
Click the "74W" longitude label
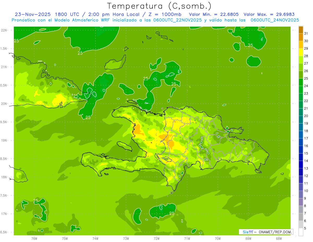[x=95, y=238]
